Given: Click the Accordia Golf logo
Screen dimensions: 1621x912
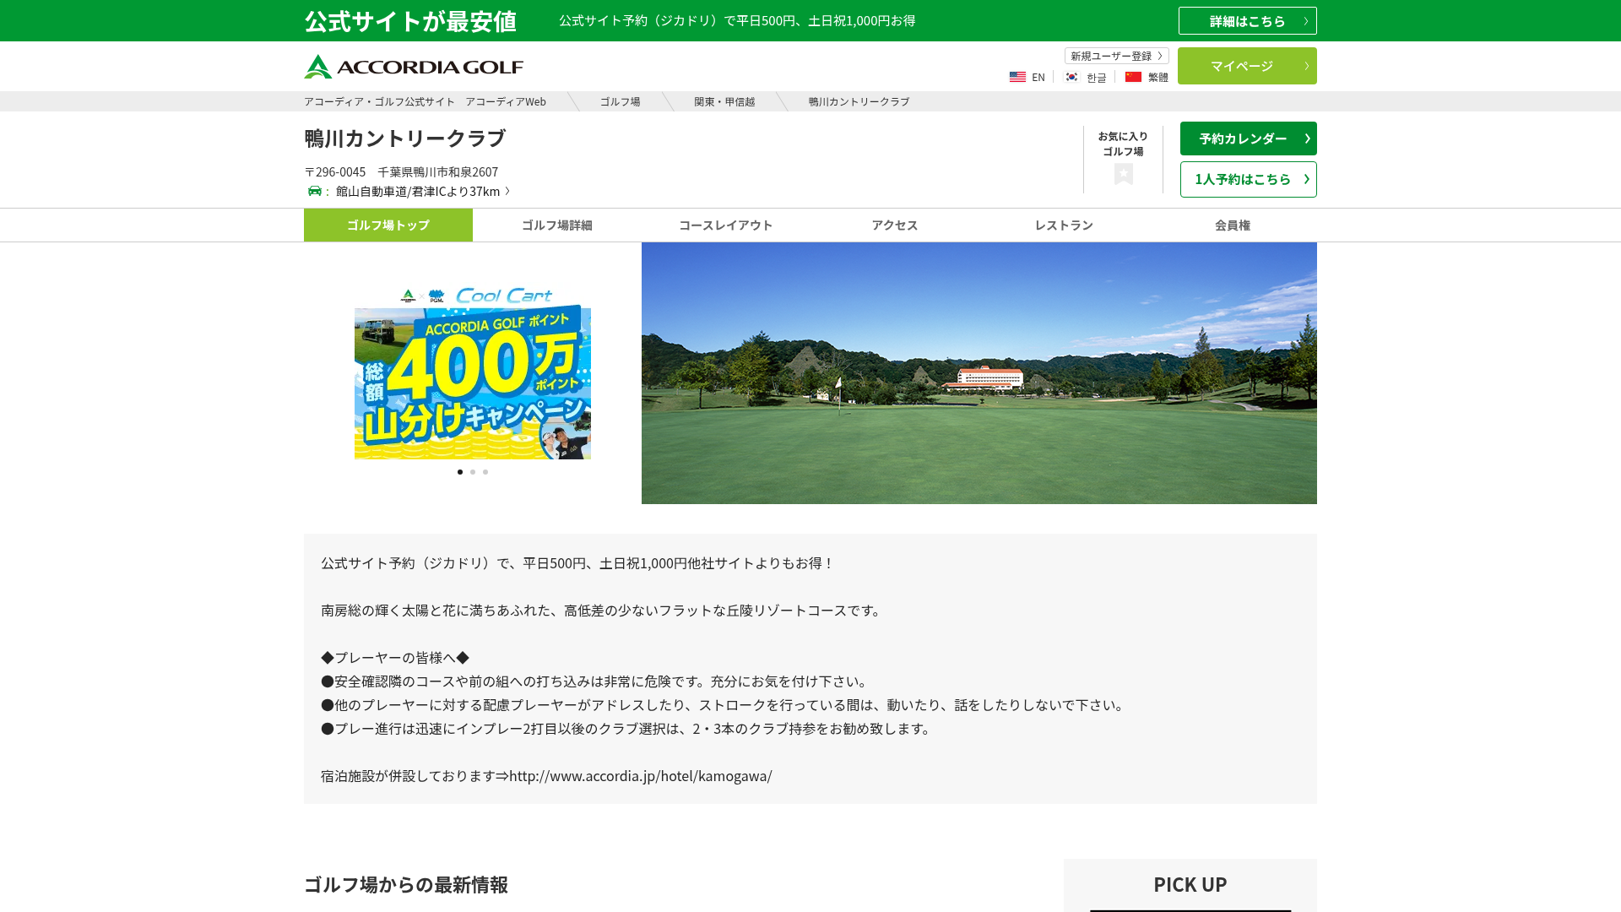Looking at the screenshot, I should (x=414, y=67).
